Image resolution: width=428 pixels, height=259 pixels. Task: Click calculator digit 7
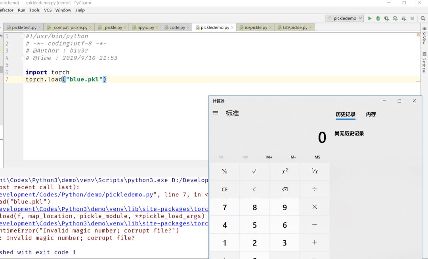click(225, 208)
